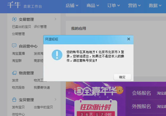This screenshot has height=116, width=166.
Task: Open the 交易管理 section heading
Action: pyautogui.click(x=26, y=19)
